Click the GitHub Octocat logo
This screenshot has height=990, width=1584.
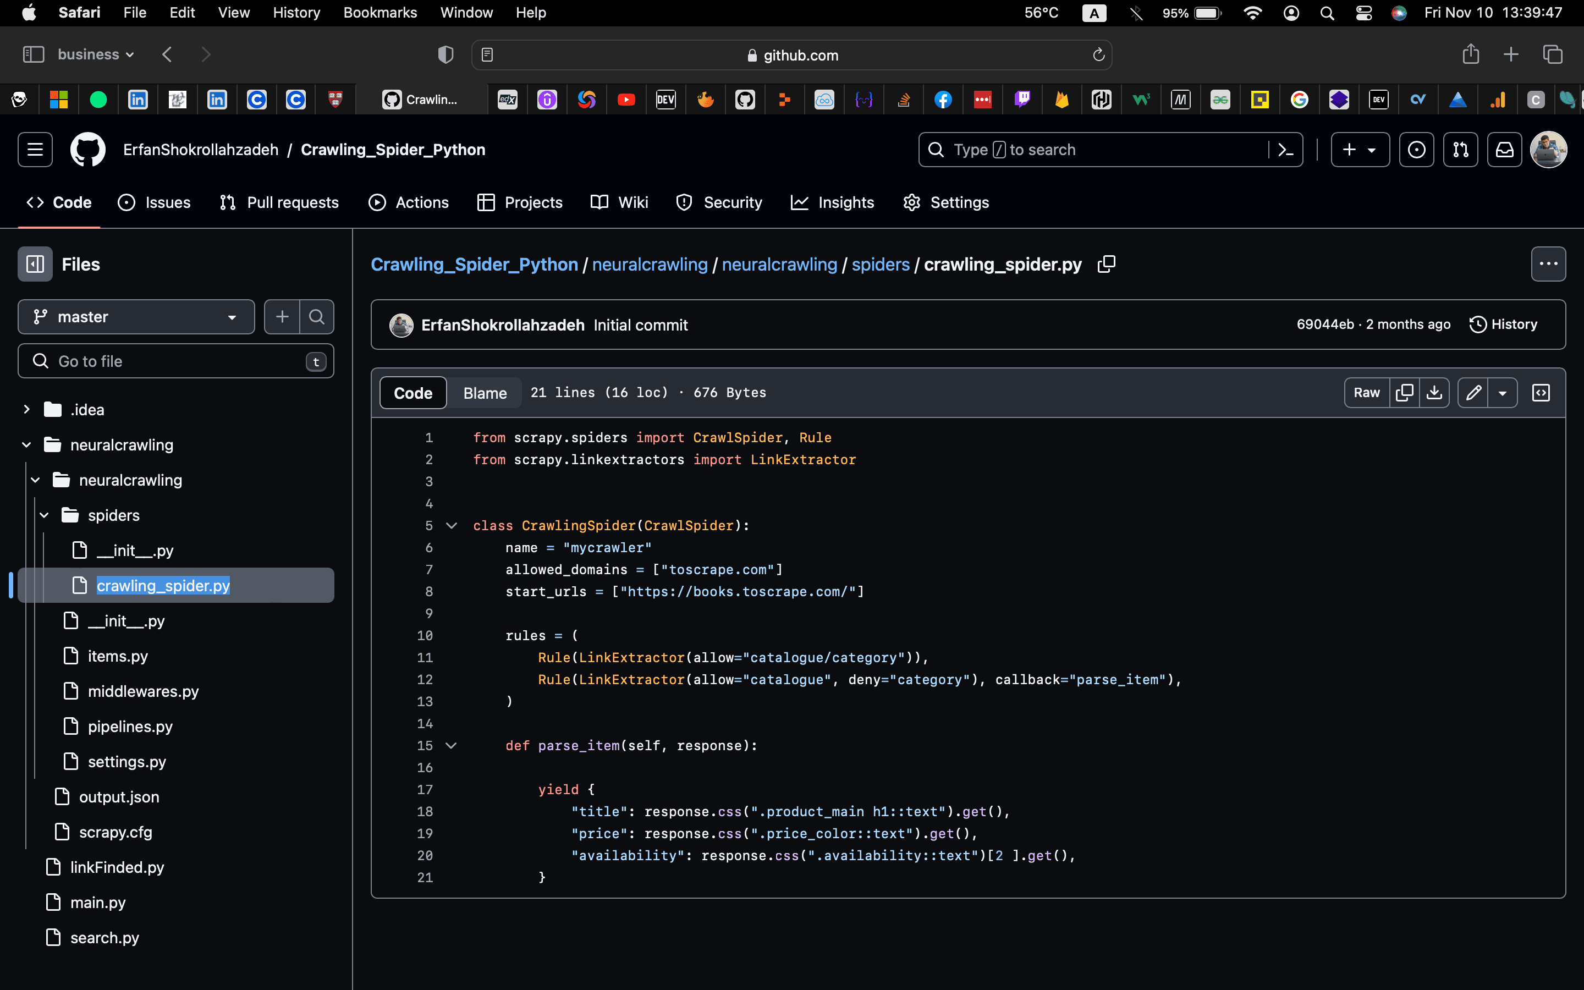87,150
